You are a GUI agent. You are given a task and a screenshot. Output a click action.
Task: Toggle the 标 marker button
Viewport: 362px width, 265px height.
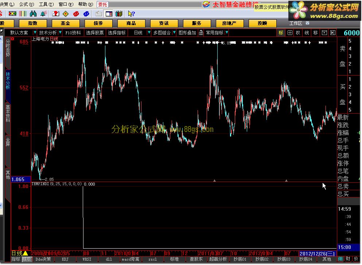coord(281,33)
